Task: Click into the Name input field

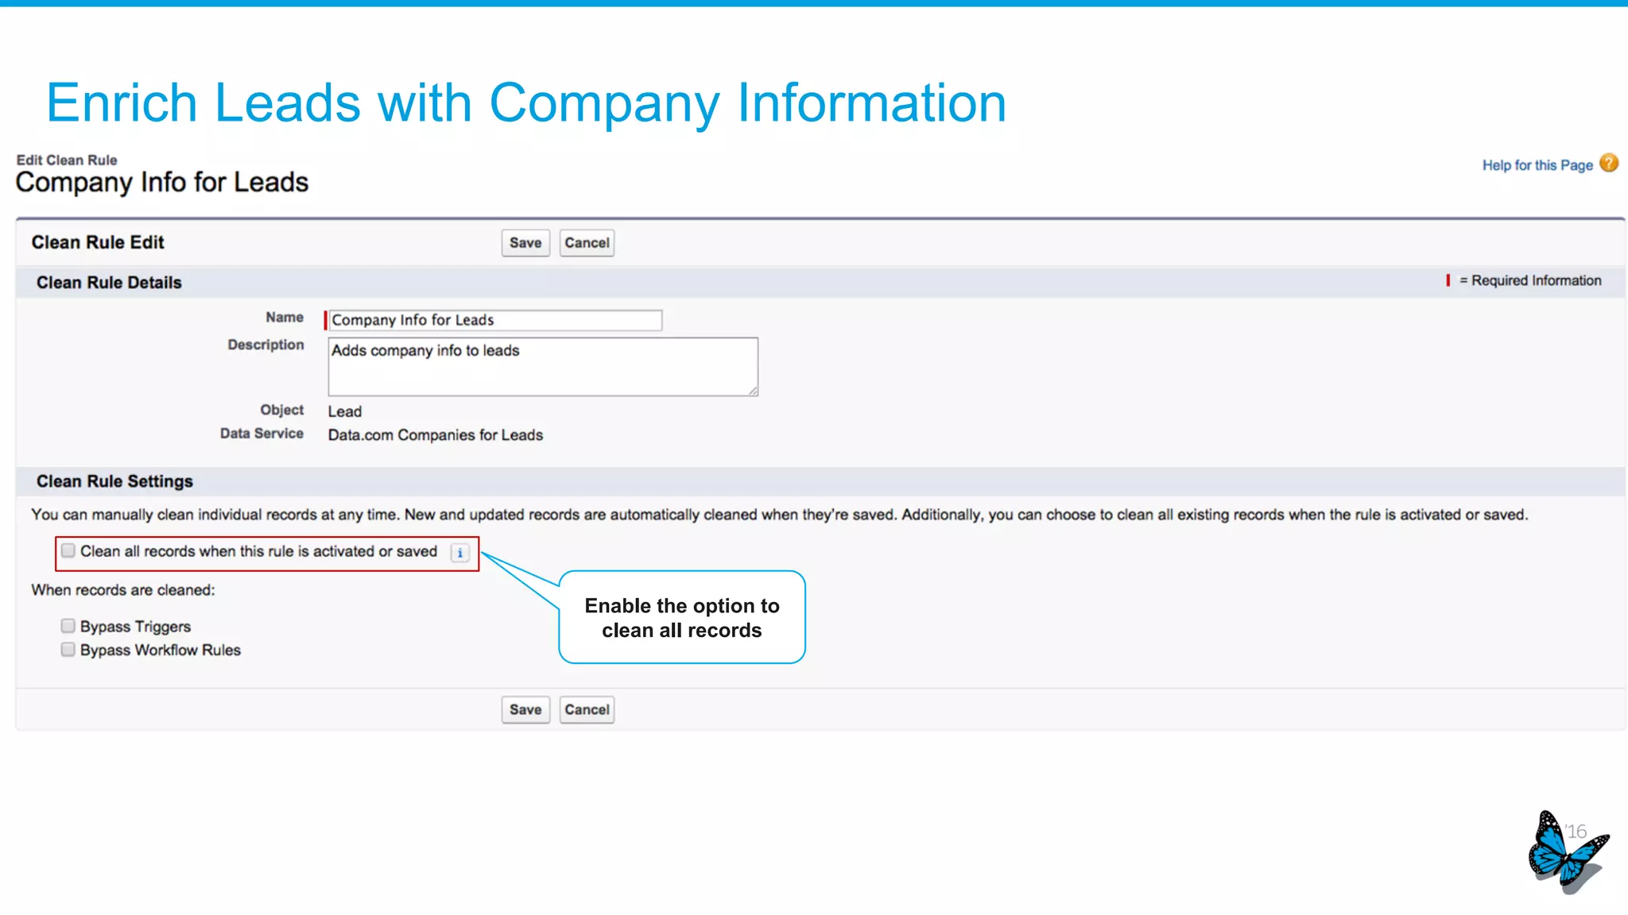Action: point(495,320)
